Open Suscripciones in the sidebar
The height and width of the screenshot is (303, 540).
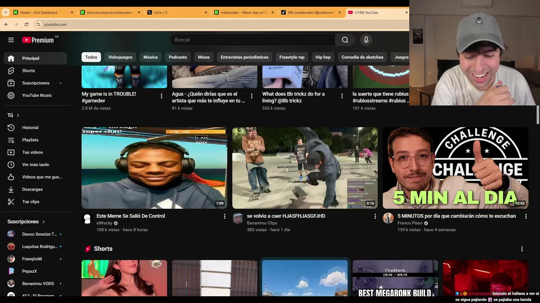[x=35, y=83]
